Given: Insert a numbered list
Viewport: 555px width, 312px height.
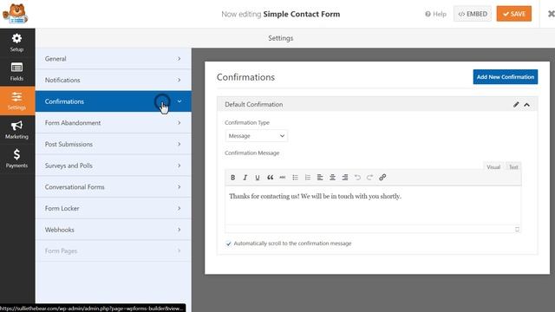Looking at the screenshot, I should [307, 178].
